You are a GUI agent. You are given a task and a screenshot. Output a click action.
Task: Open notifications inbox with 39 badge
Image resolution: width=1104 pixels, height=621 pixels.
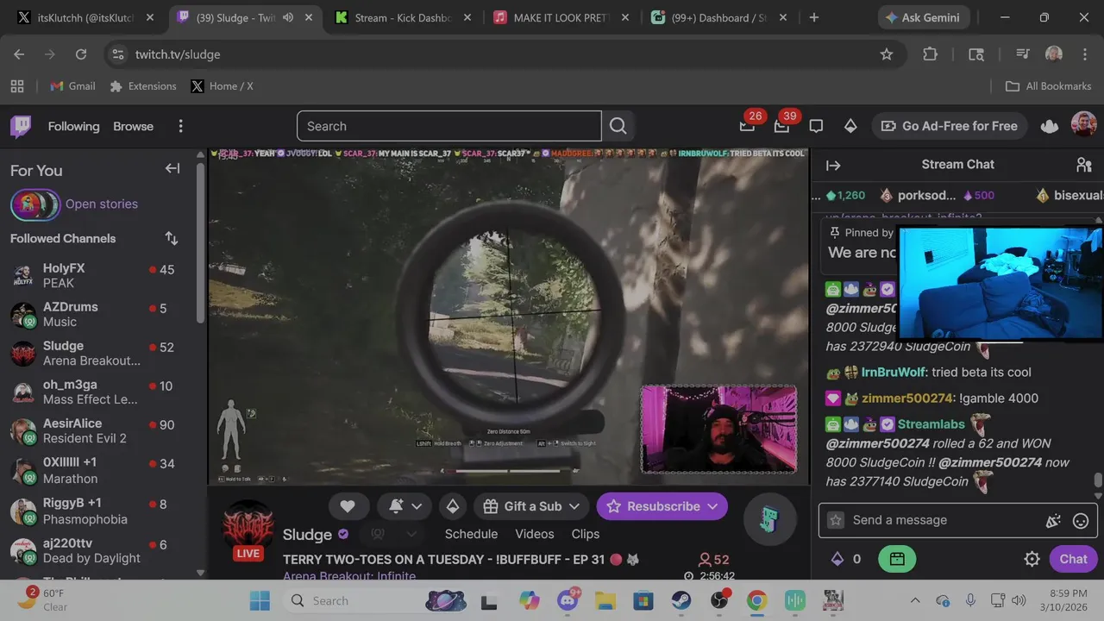pos(781,126)
